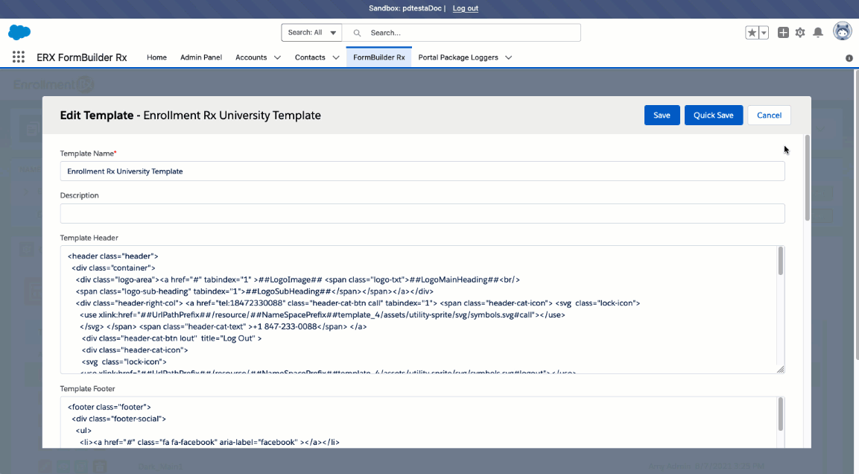Open the Favorites star icon
859x474 pixels.
(x=752, y=33)
